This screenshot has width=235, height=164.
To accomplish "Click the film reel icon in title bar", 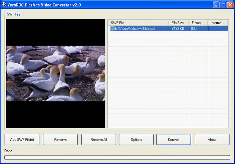I will pos(4,5).
